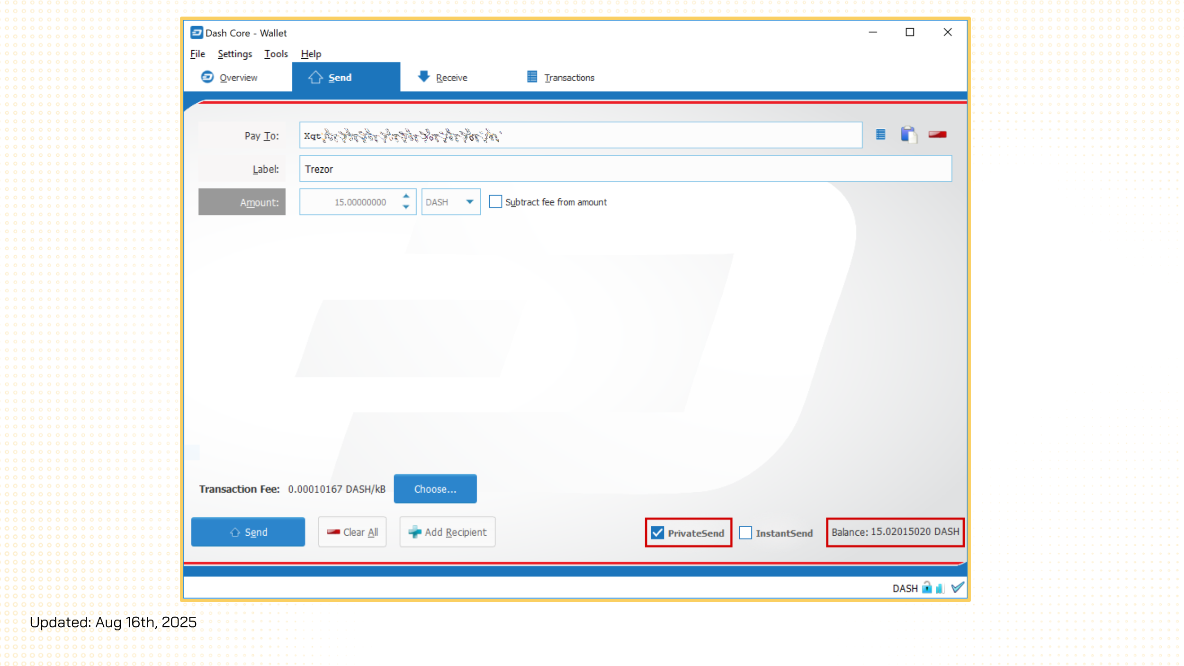Click the Clear All button
The height and width of the screenshot is (666, 1184).
(352, 532)
